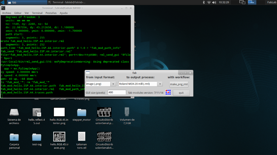
Task: Click the terminal window icon in title bar
Action: pos(3,8)
